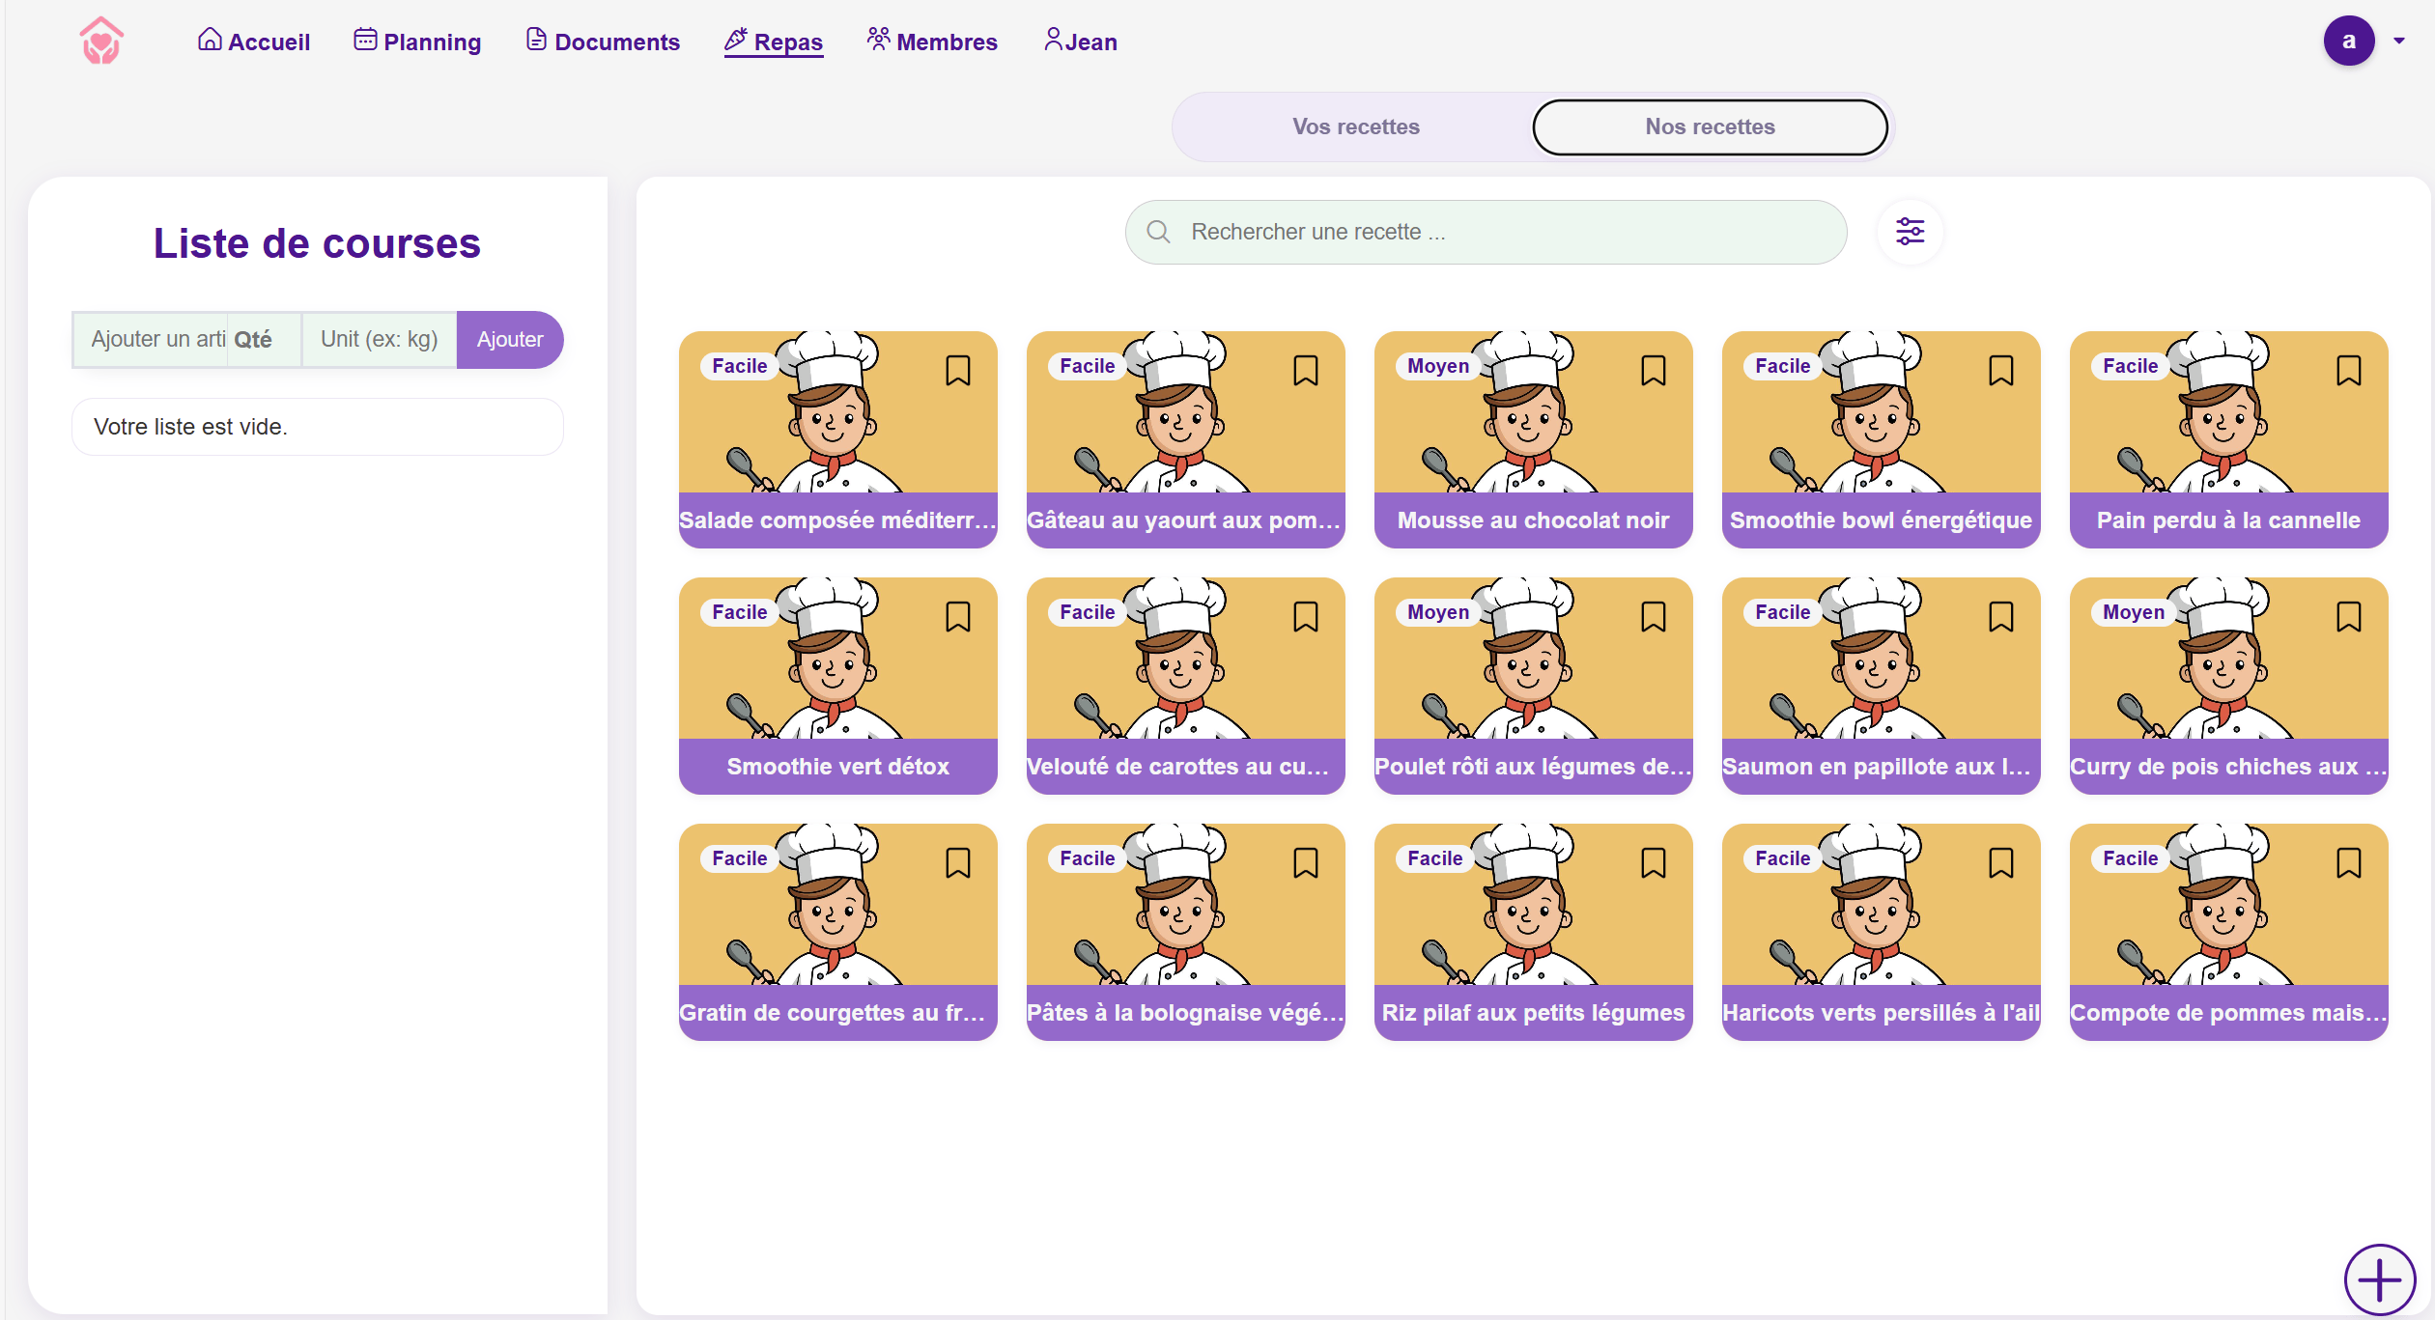Click the person icon next to Jean

(1053, 40)
